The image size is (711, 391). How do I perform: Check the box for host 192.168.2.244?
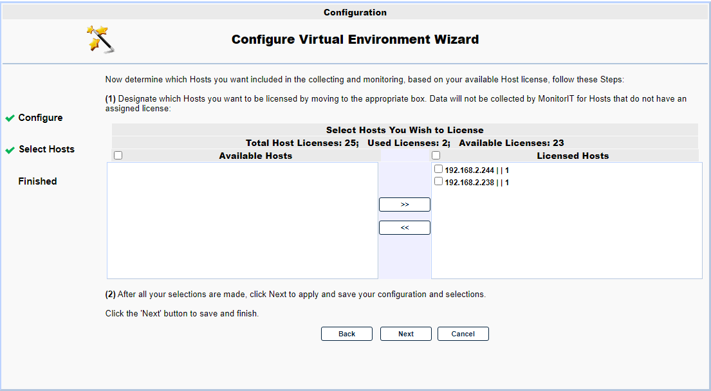click(438, 170)
